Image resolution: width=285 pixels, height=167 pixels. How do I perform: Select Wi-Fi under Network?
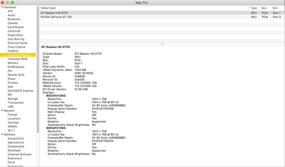11,131
